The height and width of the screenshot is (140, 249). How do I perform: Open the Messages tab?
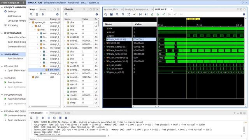click(x=55, y=113)
